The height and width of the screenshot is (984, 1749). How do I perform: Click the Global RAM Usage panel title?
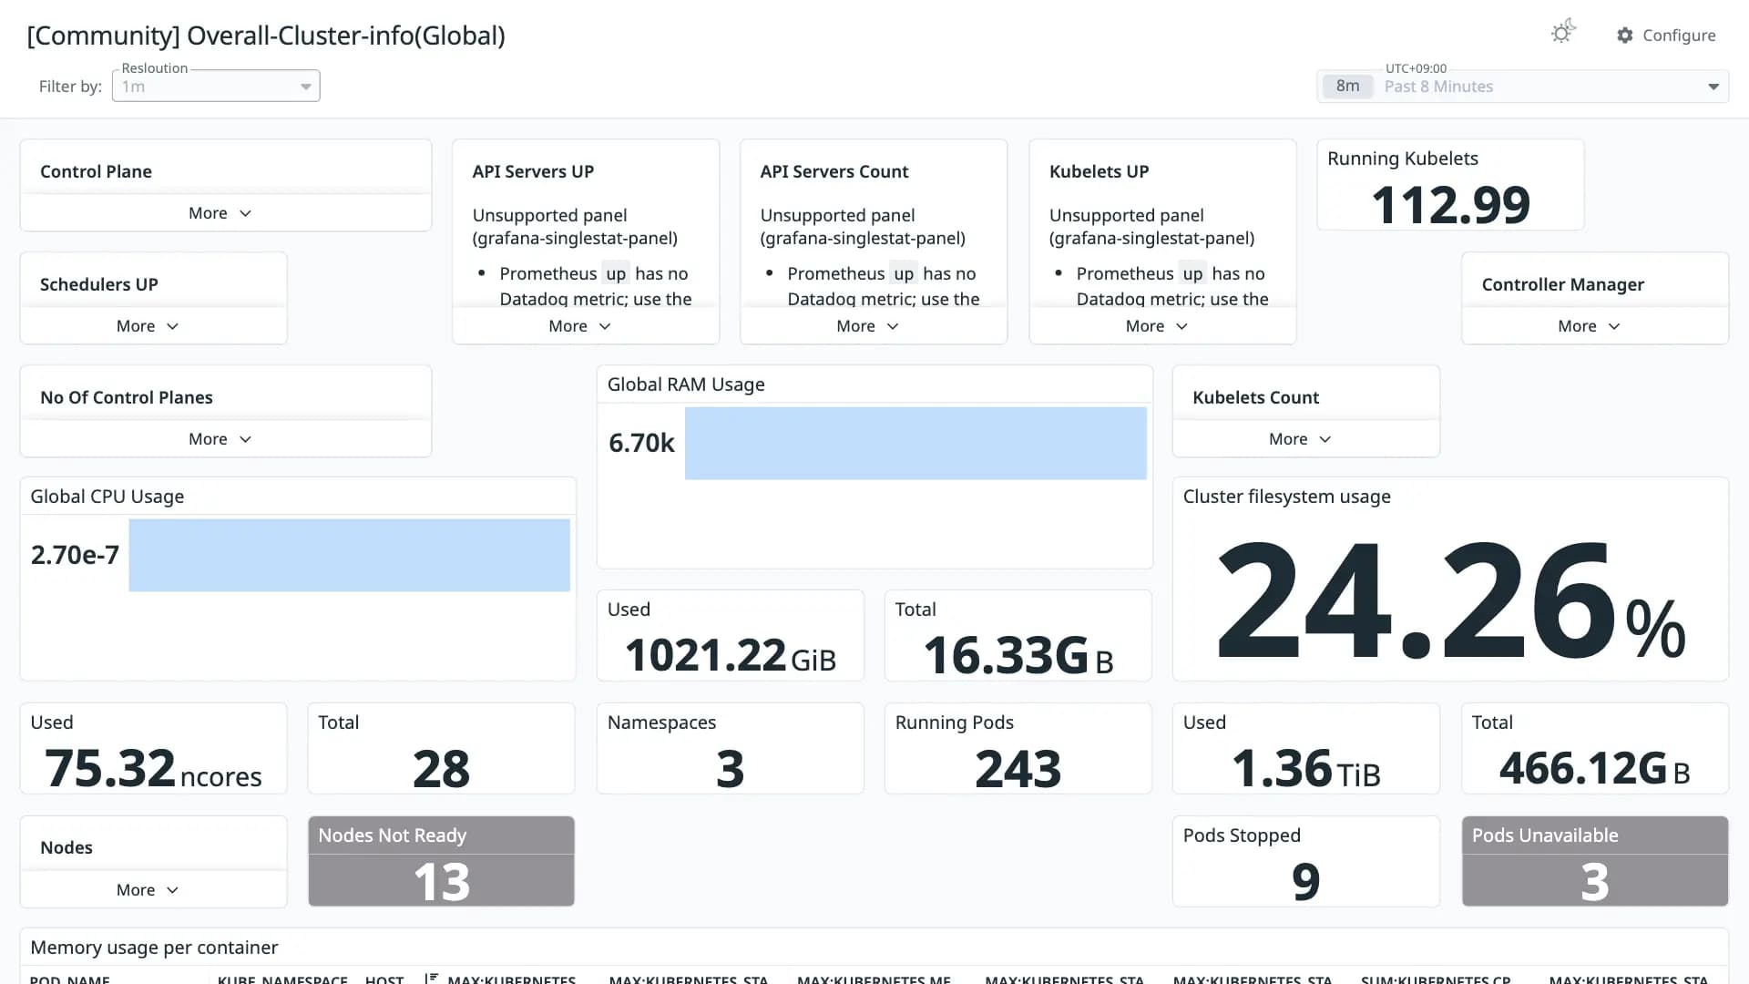click(x=686, y=384)
